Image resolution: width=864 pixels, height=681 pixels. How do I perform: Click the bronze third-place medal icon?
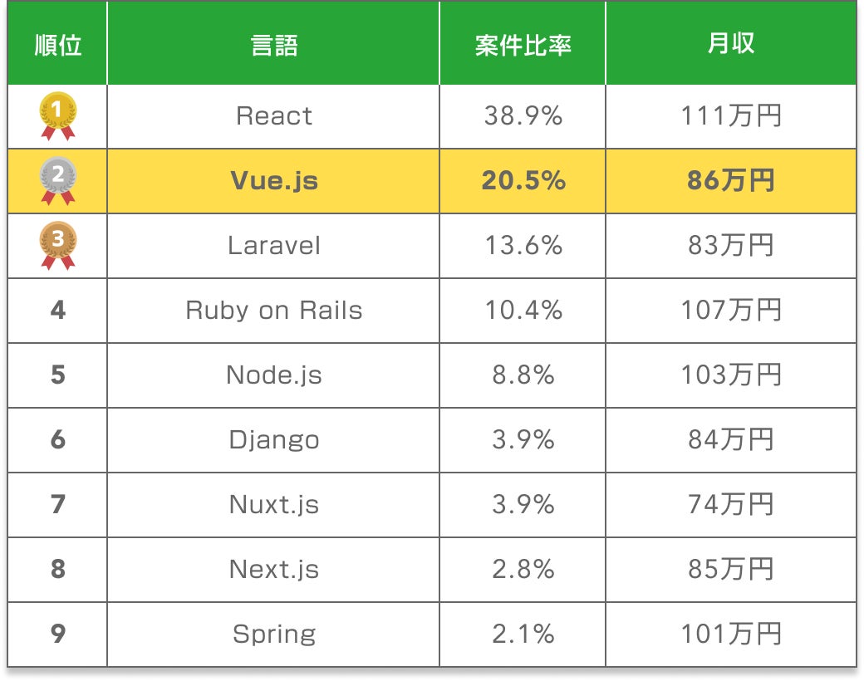pos(58,246)
